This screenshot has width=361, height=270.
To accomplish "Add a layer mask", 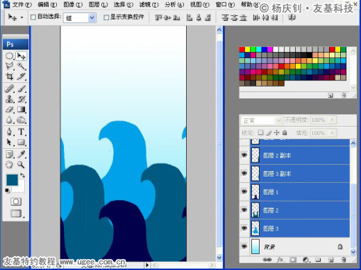I will (x=293, y=260).
